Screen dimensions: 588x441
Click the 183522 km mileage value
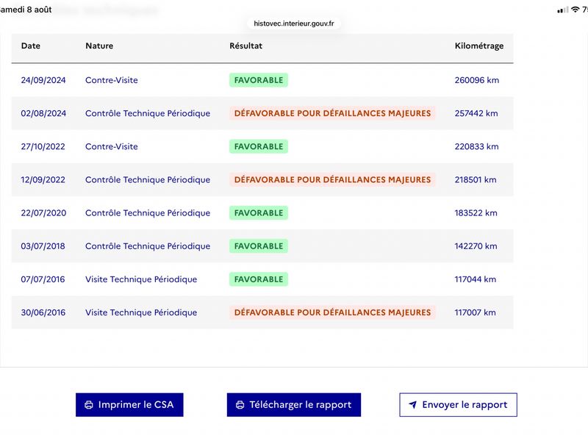(476, 213)
